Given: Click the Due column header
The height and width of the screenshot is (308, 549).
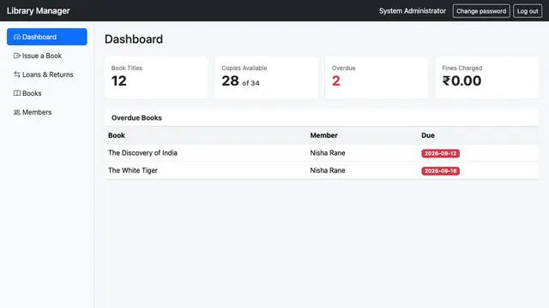Looking at the screenshot, I should [428, 135].
